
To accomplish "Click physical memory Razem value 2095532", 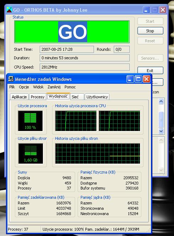I will pyautogui.click(x=131, y=178).
